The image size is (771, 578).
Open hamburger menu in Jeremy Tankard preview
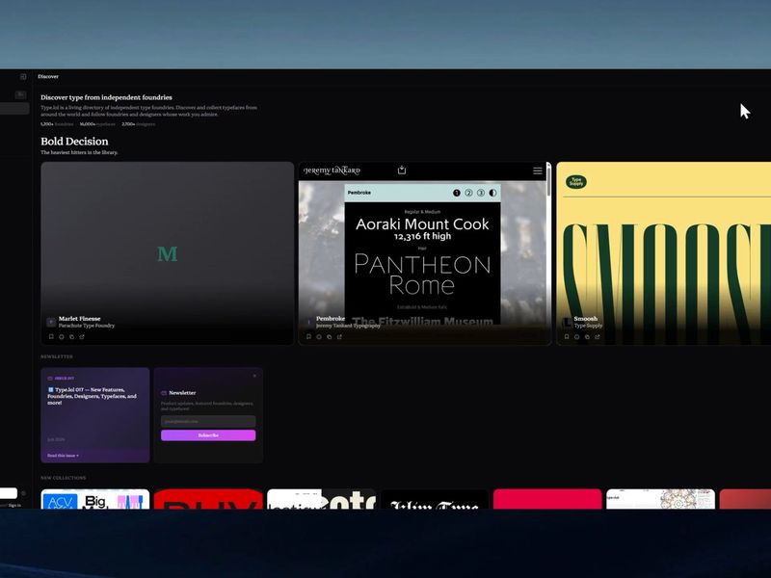coord(538,171)
